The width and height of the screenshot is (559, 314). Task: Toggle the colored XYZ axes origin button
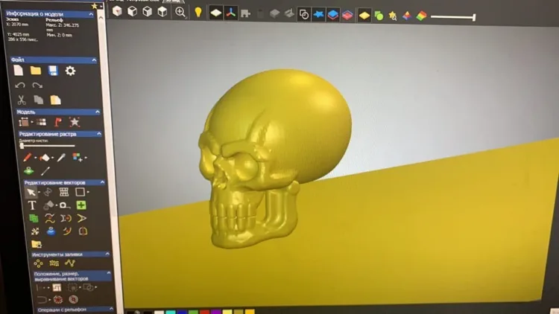point(230,13)
